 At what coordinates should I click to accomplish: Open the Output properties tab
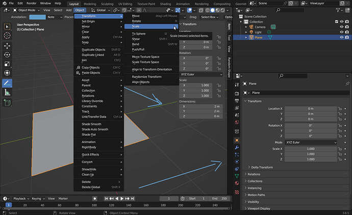[x=237, y=101]
